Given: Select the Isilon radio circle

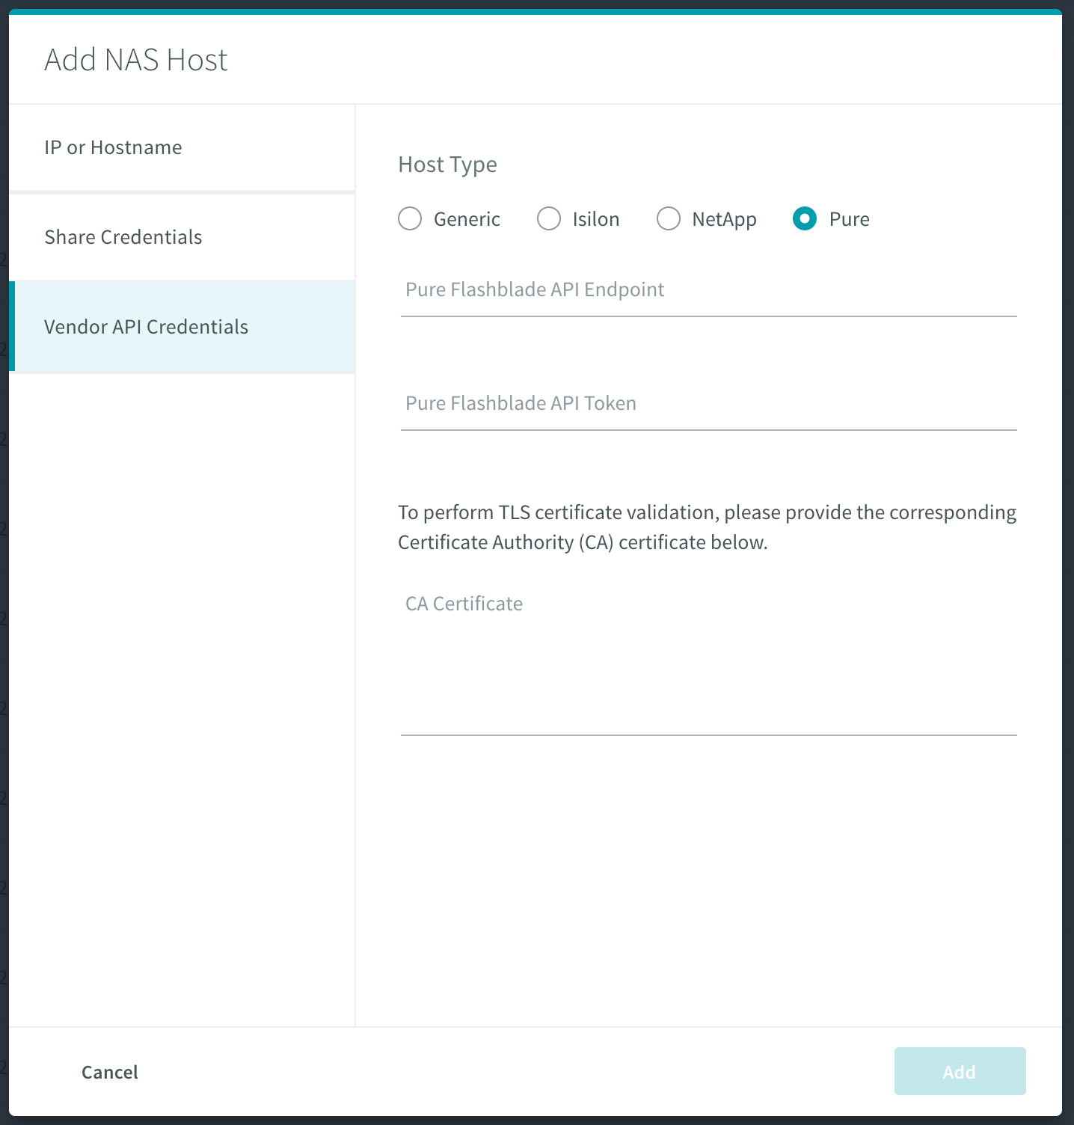Looking at the screenshot, I should (549, 219).
